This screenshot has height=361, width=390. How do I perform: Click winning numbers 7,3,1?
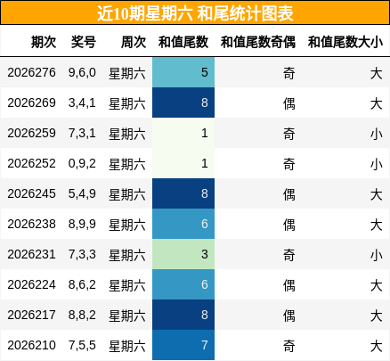82,134
